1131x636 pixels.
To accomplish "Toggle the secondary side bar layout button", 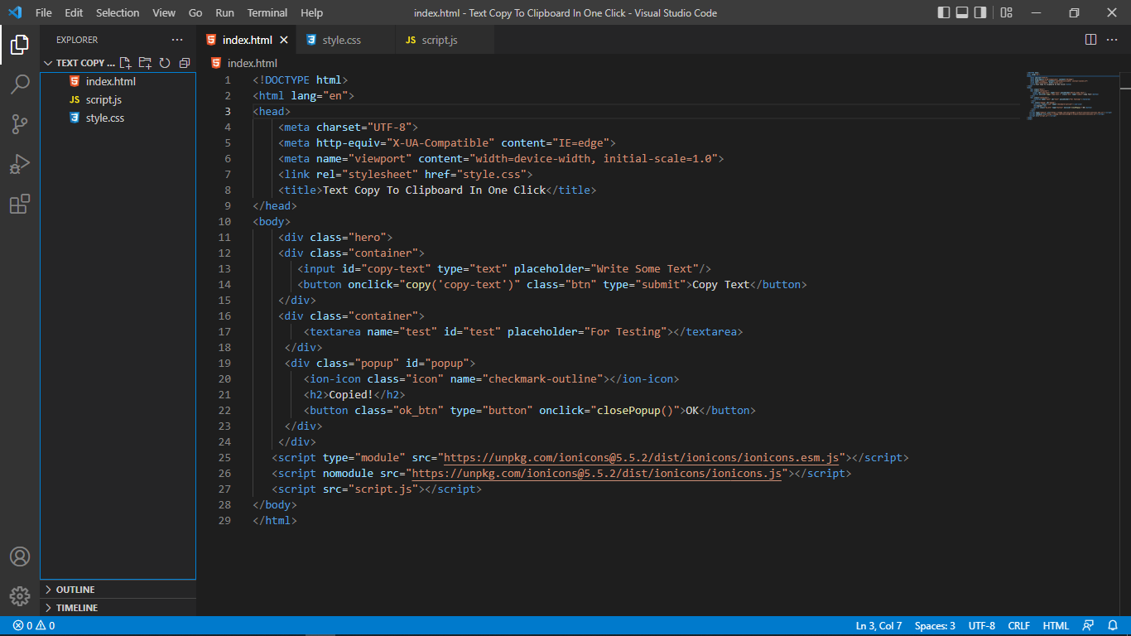I will (x=980, y=12).
